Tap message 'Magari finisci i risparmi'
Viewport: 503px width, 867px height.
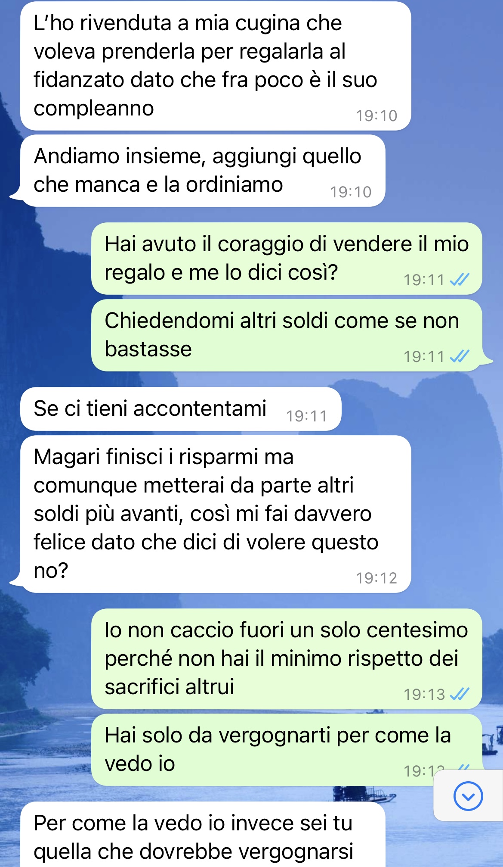pyautogui.click(x=216, y=514)
